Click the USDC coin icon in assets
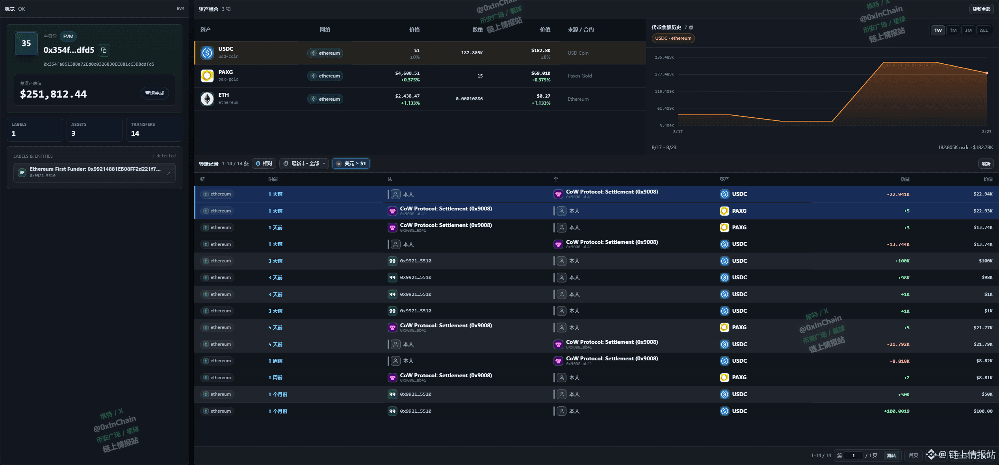 coord(207,53)
